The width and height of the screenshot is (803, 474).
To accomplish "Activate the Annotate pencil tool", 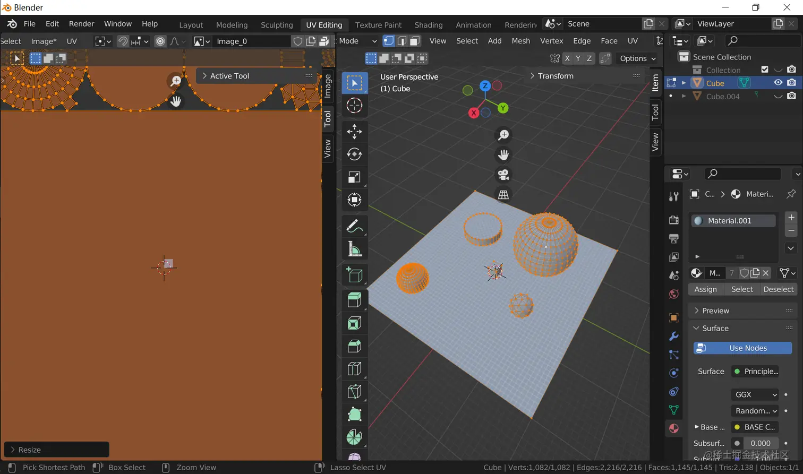I will (354, 226).
